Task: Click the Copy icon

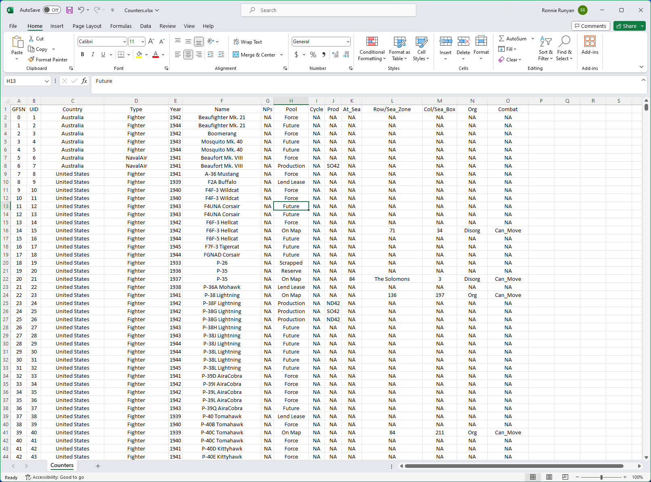Action: tap(31, 49)
